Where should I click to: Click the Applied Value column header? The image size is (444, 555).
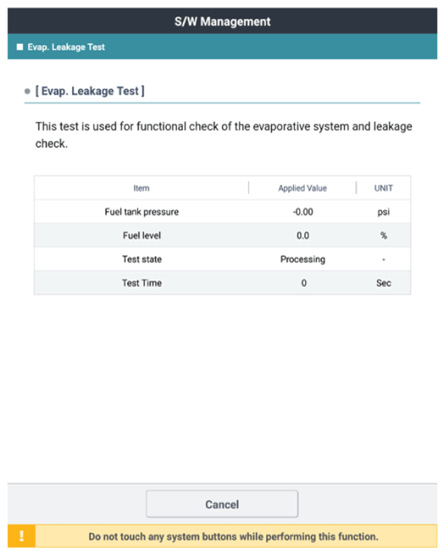pyautogui.click(x=302, y=188)
